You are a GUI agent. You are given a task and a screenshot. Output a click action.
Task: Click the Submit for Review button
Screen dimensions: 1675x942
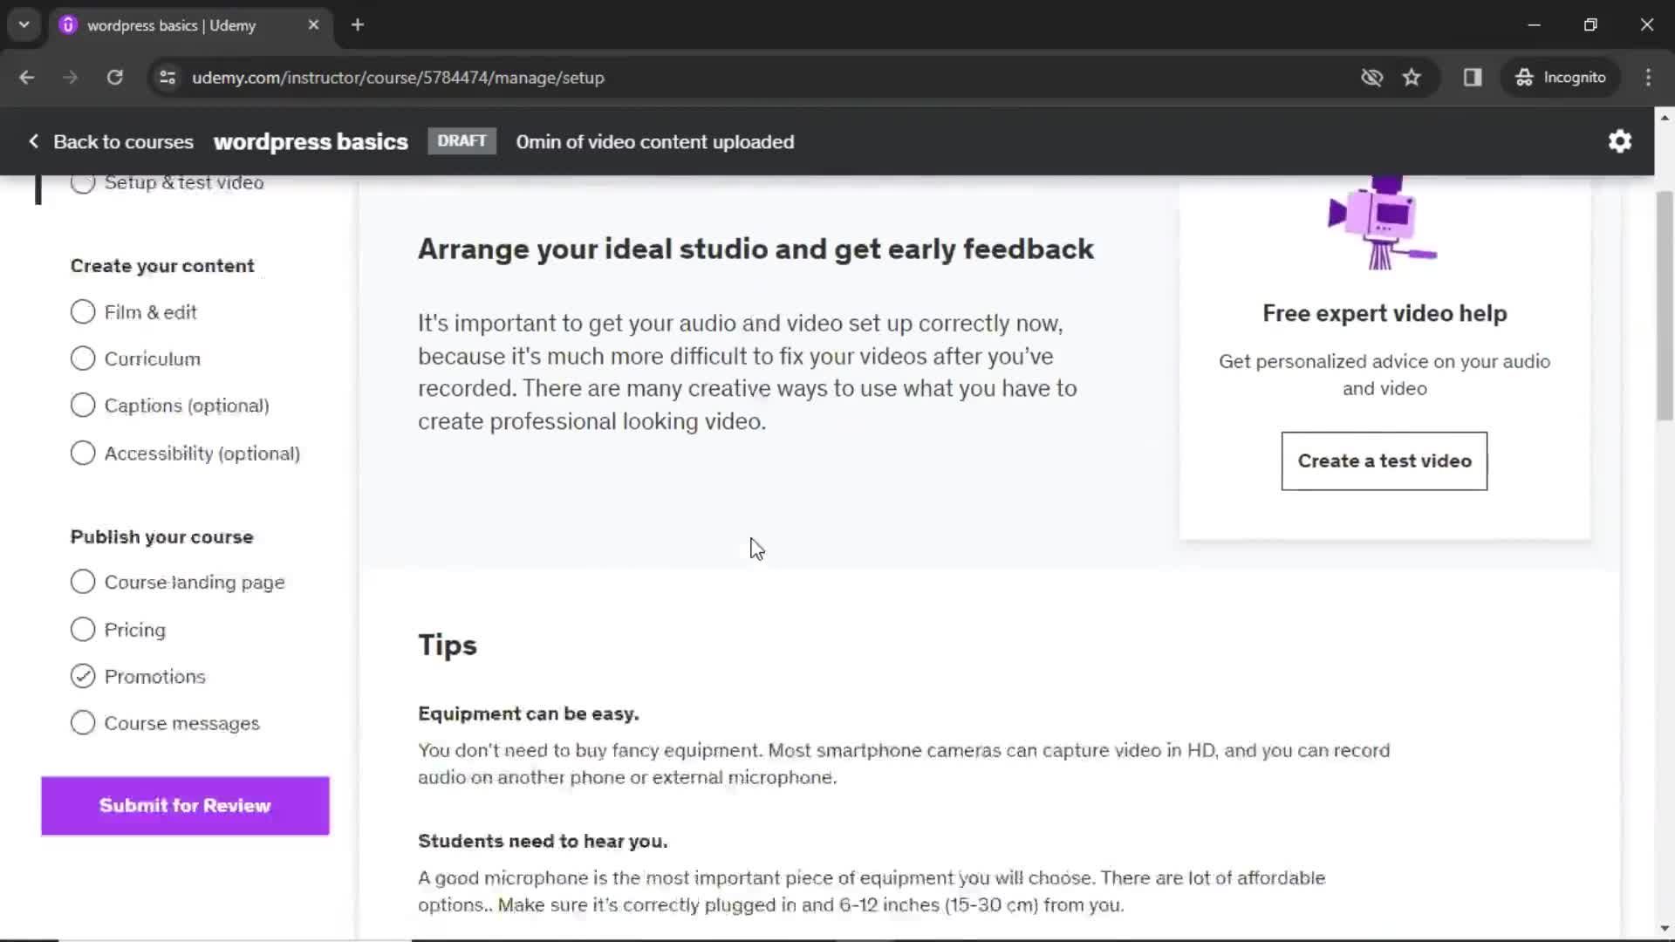click(185, 805)
